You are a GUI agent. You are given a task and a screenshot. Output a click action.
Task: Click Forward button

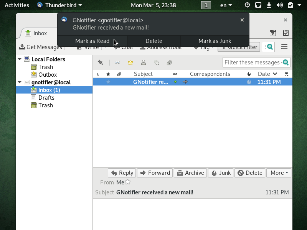tap(155, 173)
